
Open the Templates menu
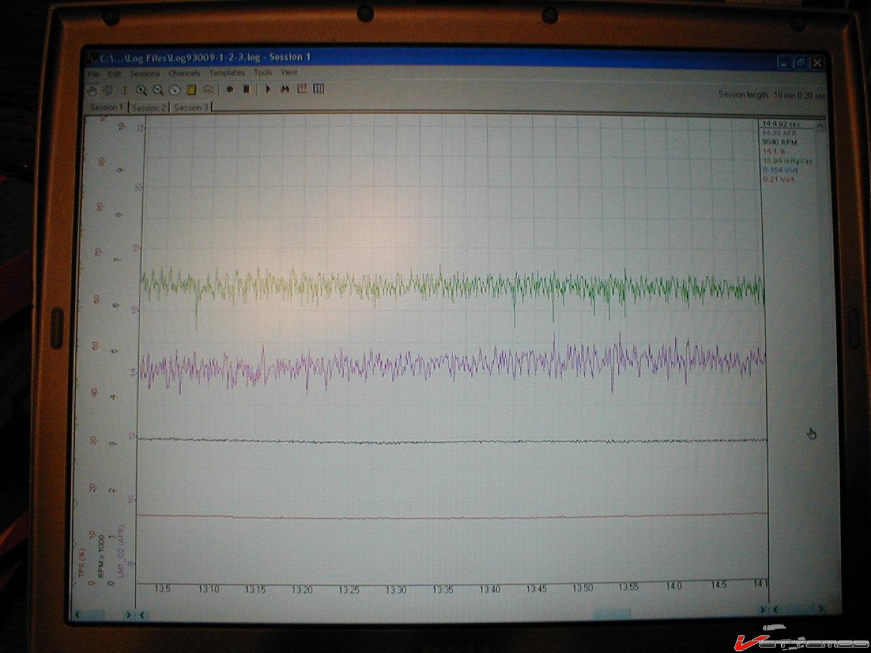click(227, 73)
